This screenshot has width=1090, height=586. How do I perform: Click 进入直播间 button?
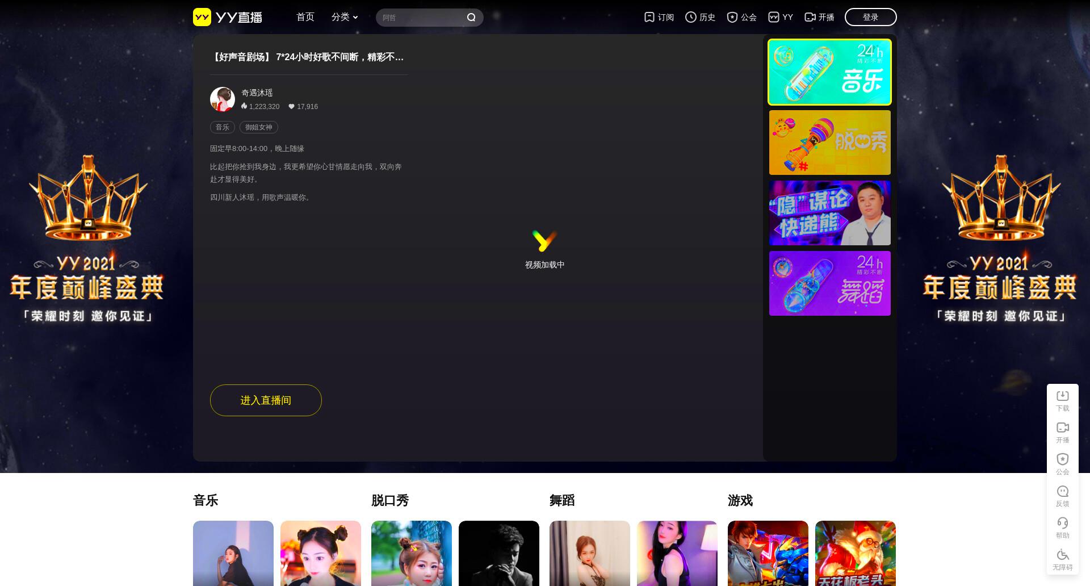(266, 400)
